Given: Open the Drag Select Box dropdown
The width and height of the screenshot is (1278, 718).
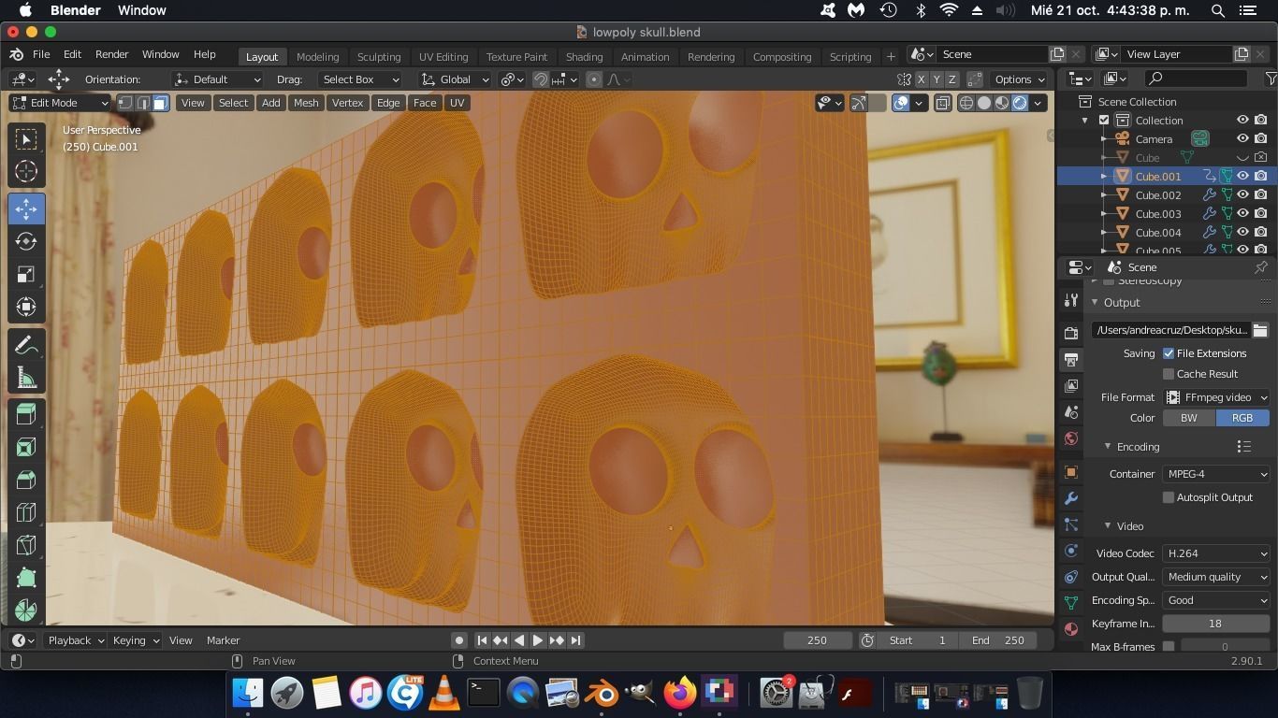Looking at the screenshot, I should (359, 79).
